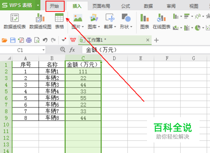210x153 pixels.
Task: Expand the 图库 dropdown arrow
Action: pos(99,27)
